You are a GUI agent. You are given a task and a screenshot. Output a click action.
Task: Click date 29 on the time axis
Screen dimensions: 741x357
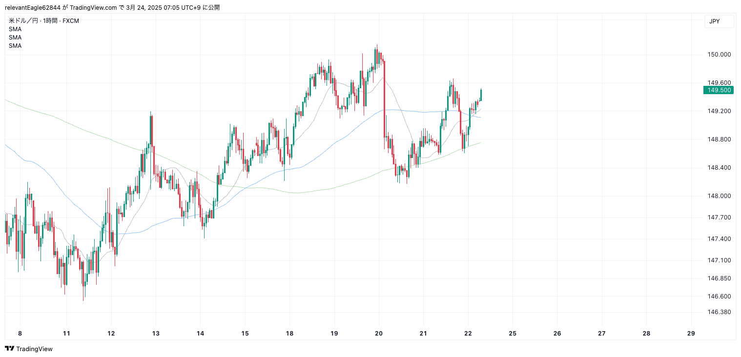coord(691,334)
